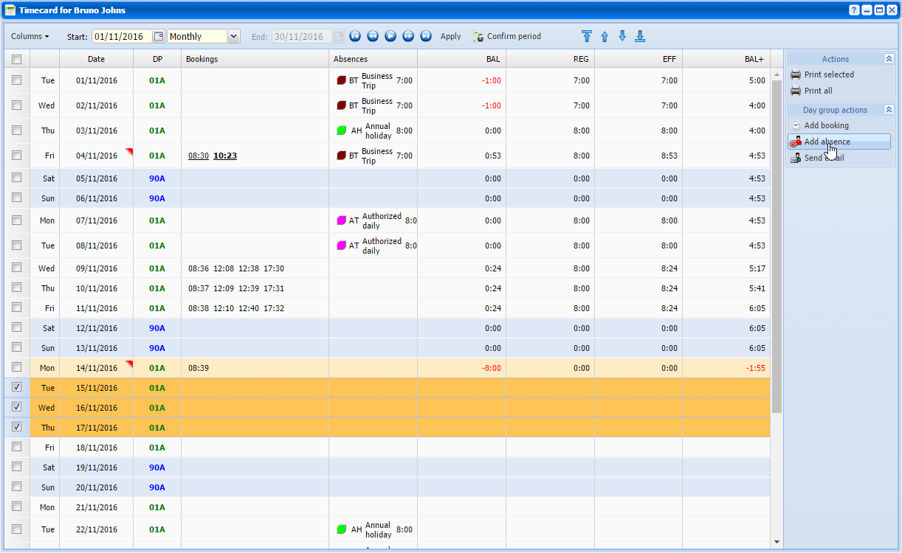Expand the Monthly period type dropdown
This screenshot has height=553, width=902.
234,36
